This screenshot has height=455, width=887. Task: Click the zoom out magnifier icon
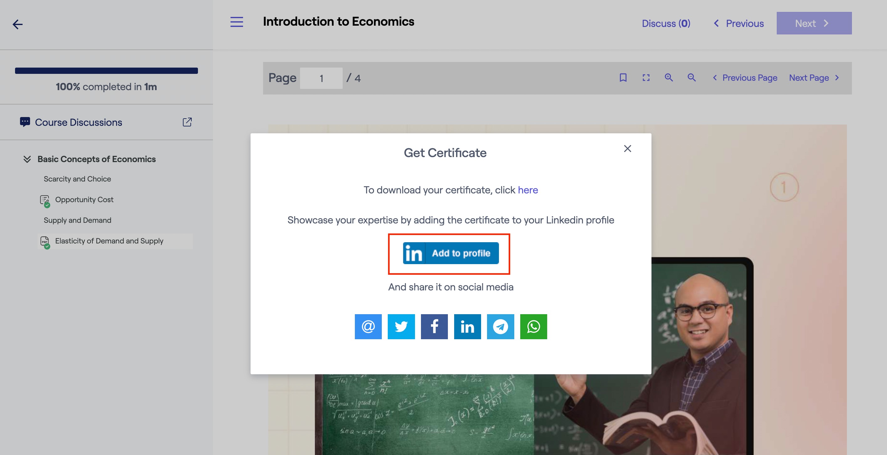pyautogui.click(x=692, y=78)
